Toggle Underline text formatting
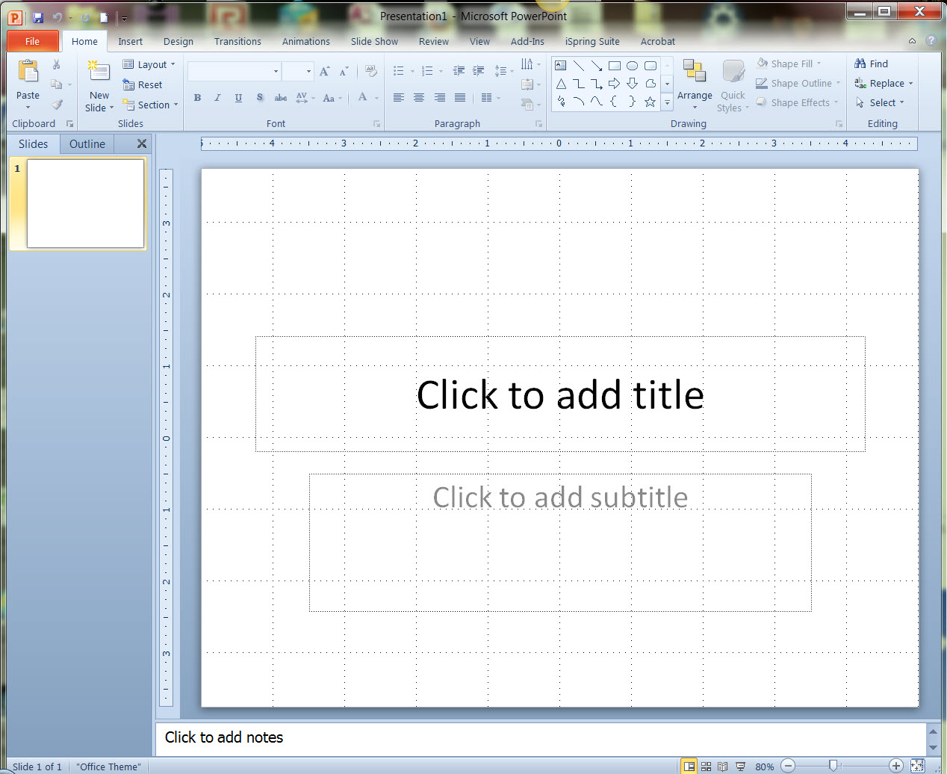947x774 pixels. pyautogui.click(x=238, y=98)
